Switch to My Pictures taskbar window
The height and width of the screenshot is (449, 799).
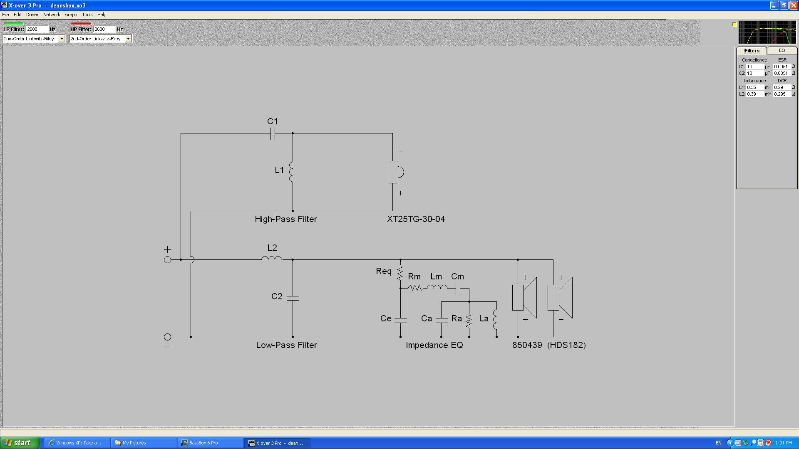pyautogui.click(x=144, y=443)
